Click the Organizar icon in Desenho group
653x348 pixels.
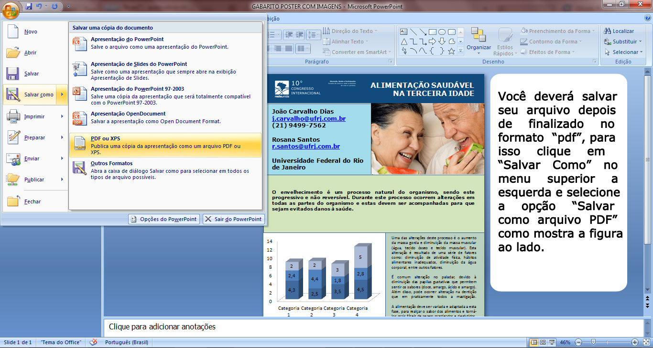pos(479,41)
